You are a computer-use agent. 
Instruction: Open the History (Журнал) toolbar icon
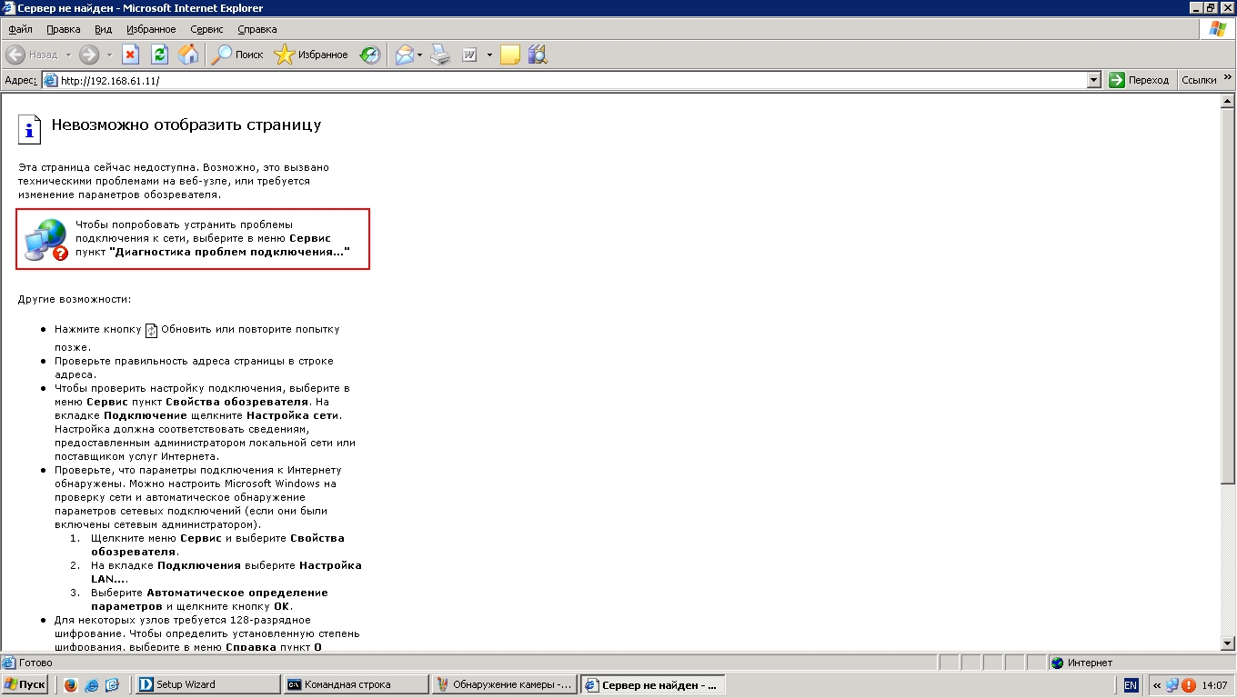pyautogui.click(x=369, y=55)
